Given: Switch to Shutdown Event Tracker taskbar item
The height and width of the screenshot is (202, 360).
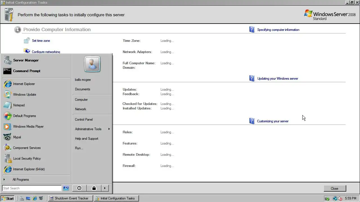Looking at the screenshot, I should point(70,198).
